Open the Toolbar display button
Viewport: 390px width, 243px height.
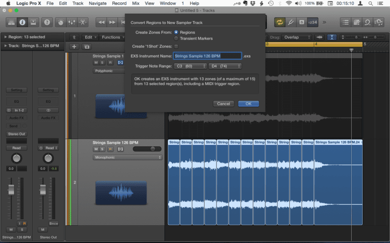pos(33,22)
